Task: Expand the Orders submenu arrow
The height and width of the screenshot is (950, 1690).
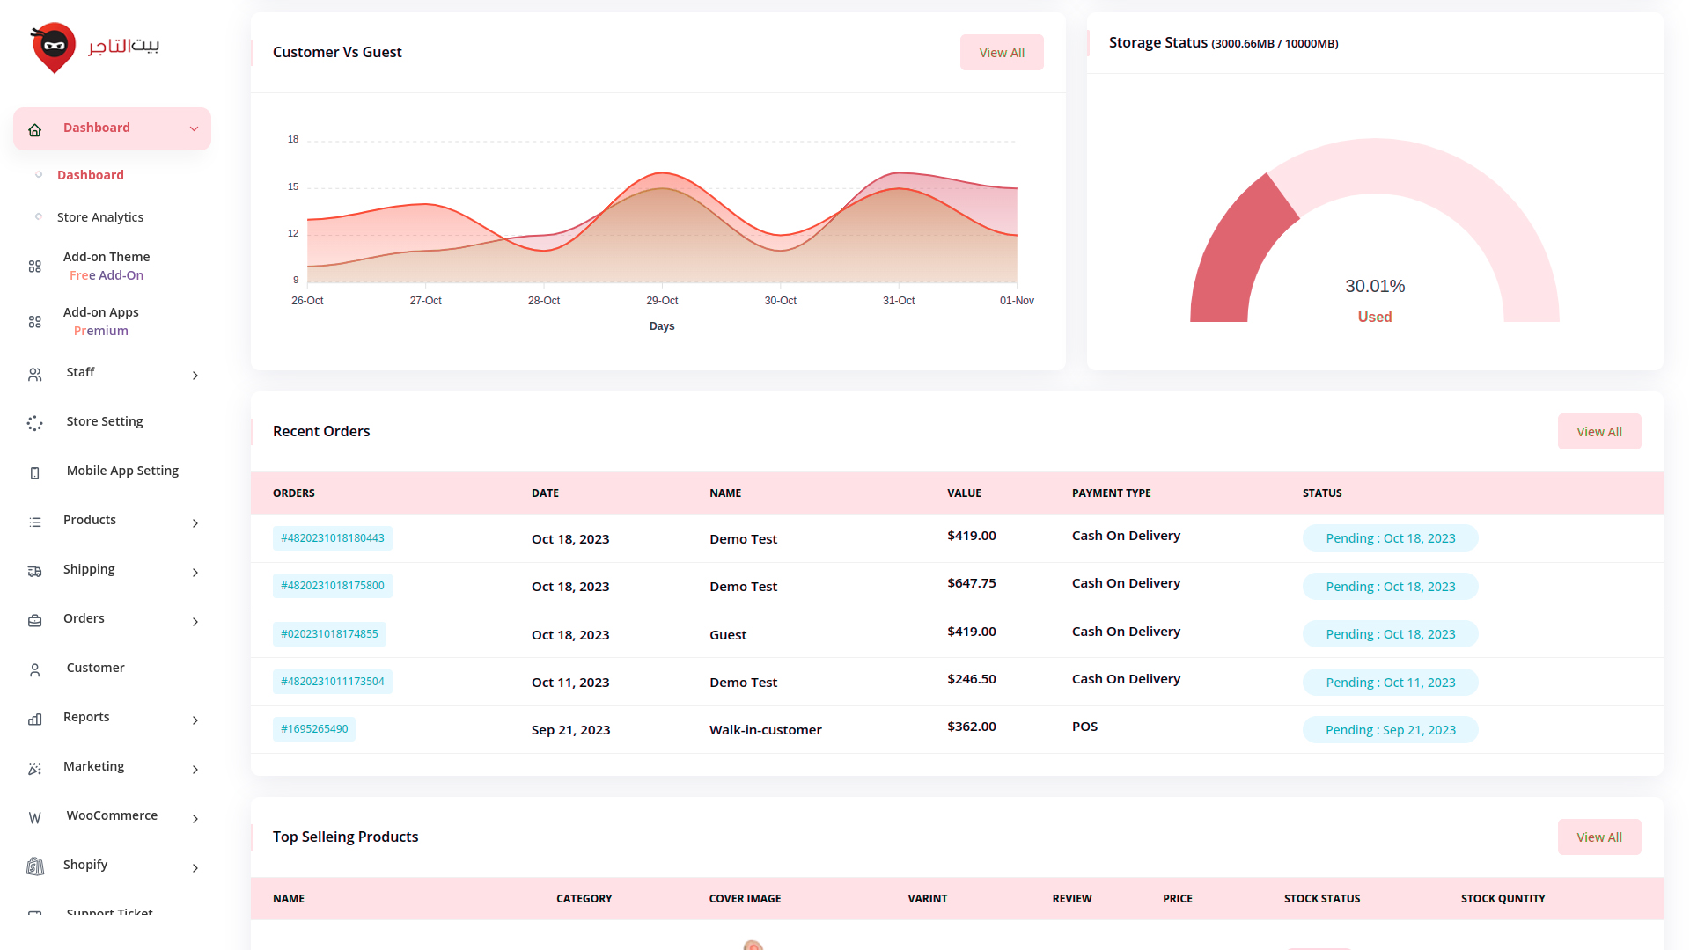Action: click(x=195, y=622)
